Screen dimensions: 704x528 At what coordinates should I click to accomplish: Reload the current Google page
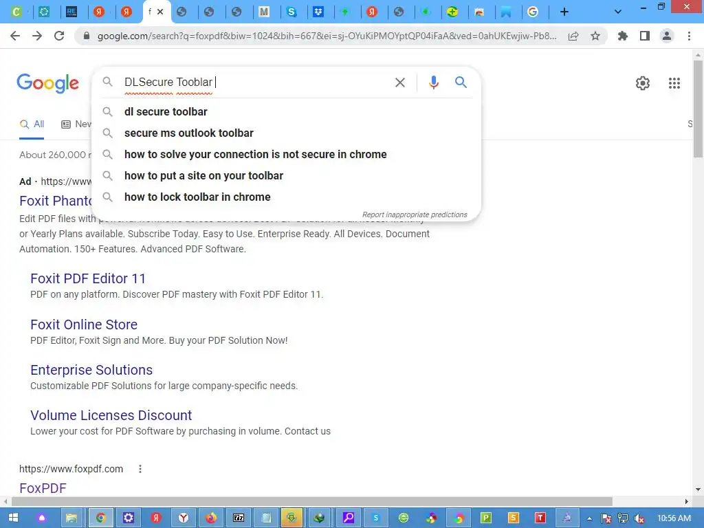click(59, 36)
